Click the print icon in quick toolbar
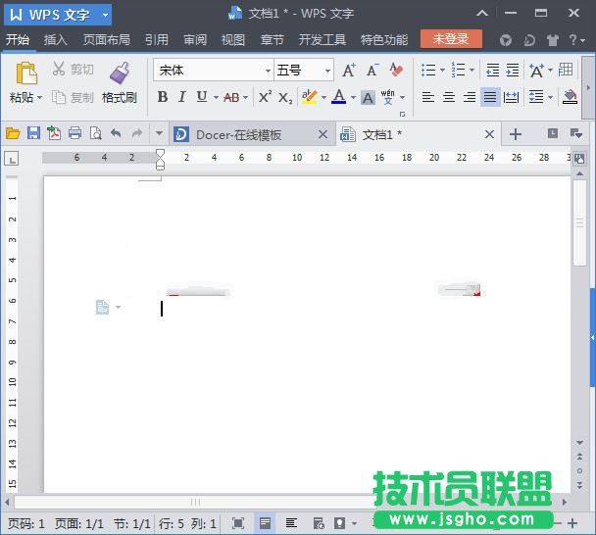Image resolution: width=596 pixels, height=535 pixels. point(74,133)
